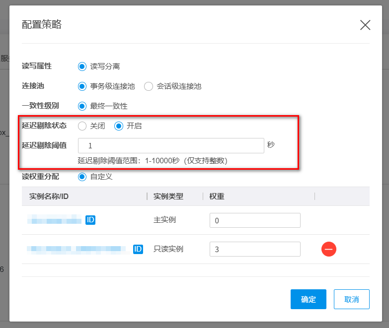
Task: Click the blurred 只读实例 instance name
Action: click(x=77, y=249)
